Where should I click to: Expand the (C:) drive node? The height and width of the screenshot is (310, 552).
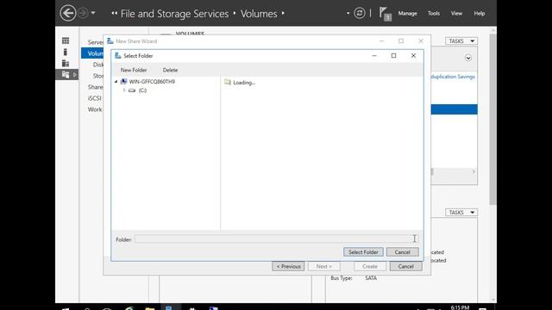click(124, 90)
